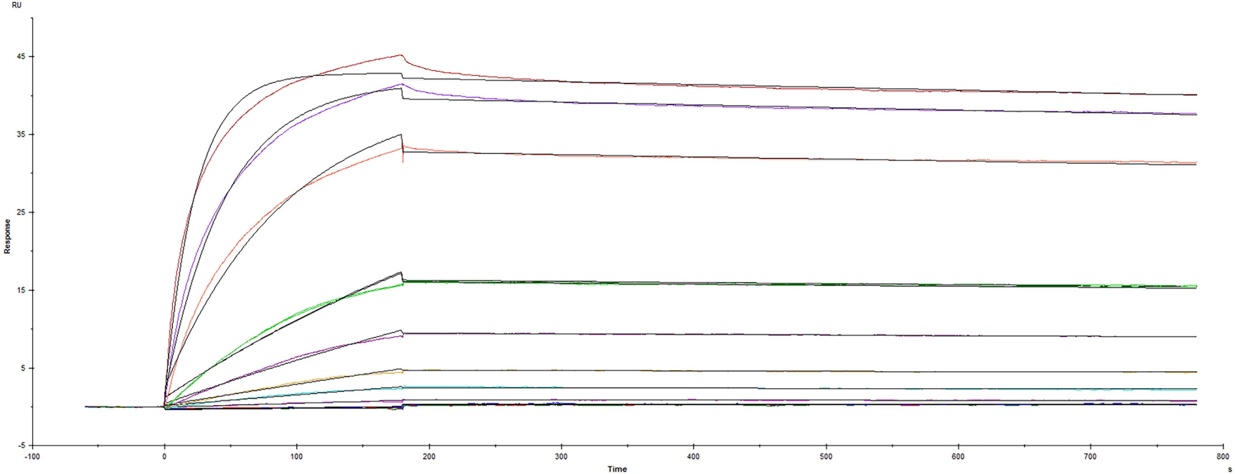
Task: Click the -100 tick label on x-axis
Action: click(x=32, y=457)
